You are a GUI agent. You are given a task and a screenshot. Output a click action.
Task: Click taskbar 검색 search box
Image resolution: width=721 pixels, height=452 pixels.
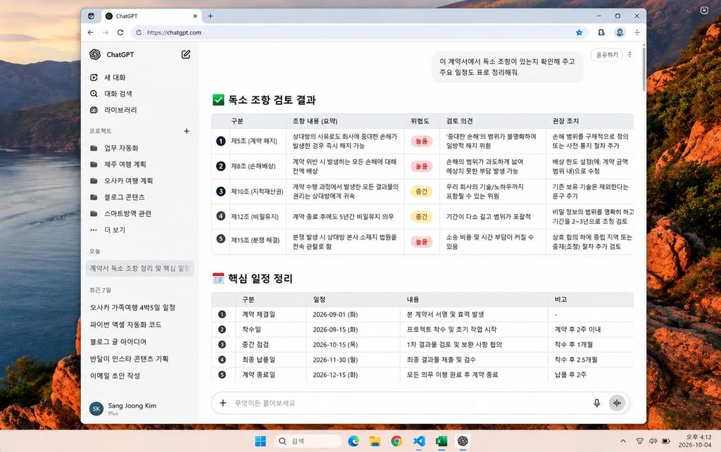click(308, 441)
